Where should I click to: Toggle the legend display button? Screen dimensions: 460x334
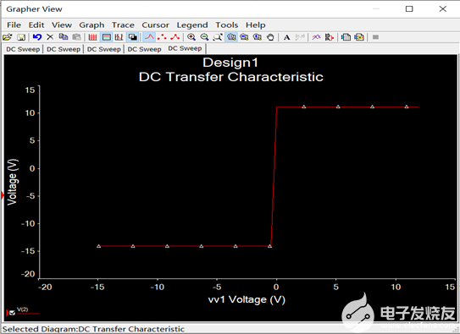point(107,37)
